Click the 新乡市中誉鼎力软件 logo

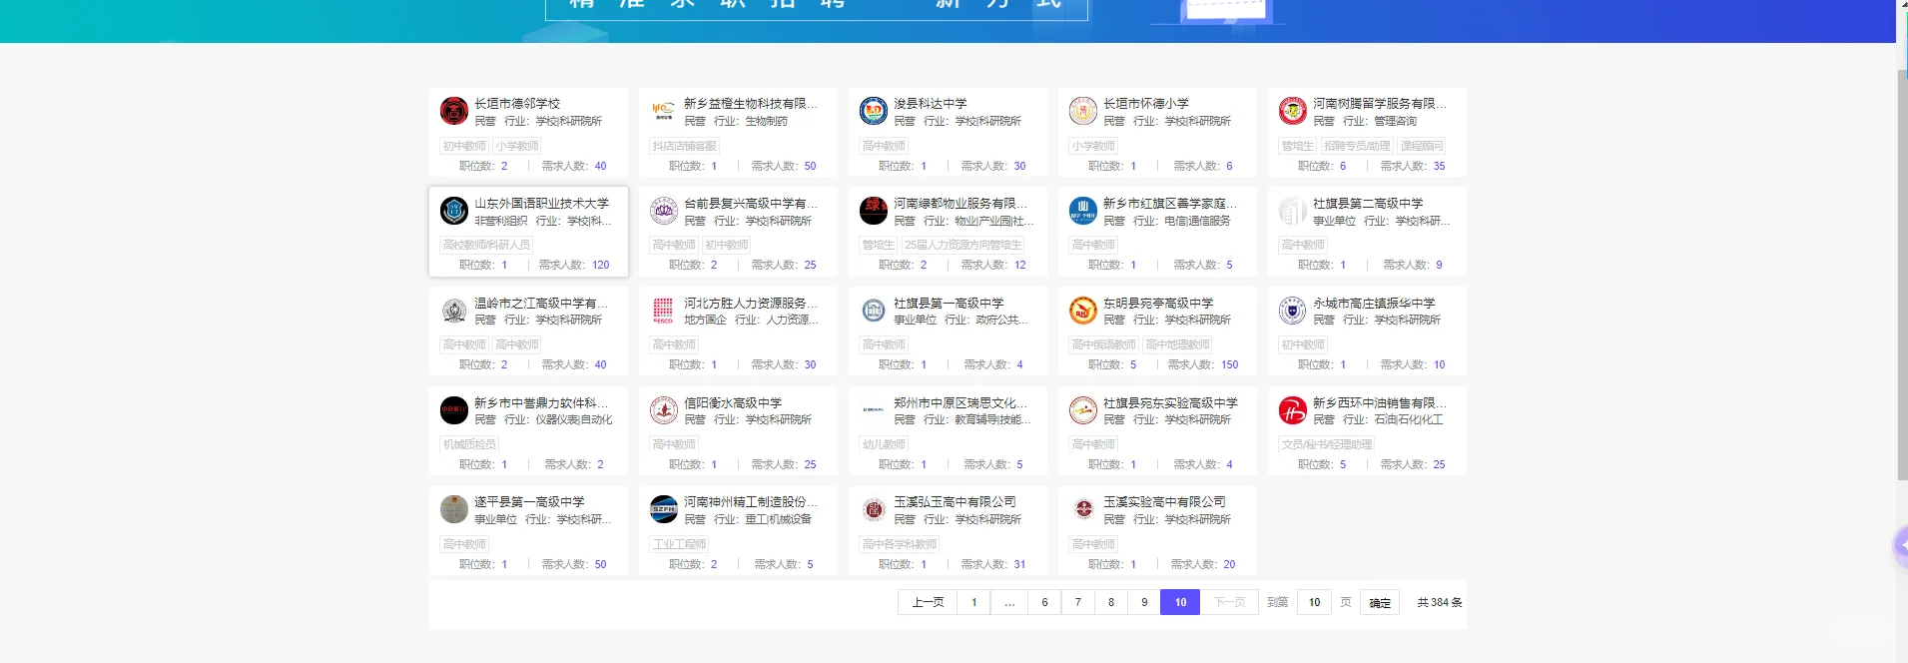[454, 410]
